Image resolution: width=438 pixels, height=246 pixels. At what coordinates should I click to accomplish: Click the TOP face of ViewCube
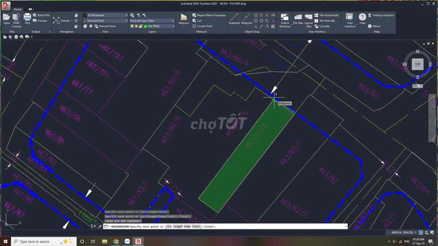(x=417, y=64)
